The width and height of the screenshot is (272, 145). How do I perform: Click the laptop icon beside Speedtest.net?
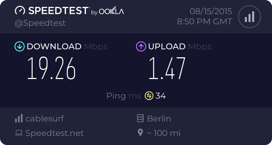[19, 133]
